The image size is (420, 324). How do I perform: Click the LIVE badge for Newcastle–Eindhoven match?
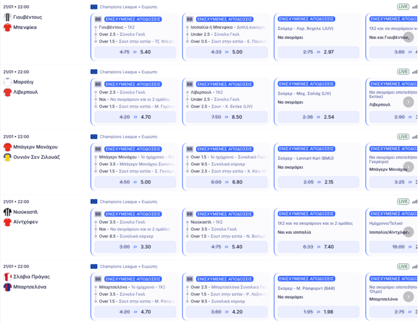click(403, 202)
